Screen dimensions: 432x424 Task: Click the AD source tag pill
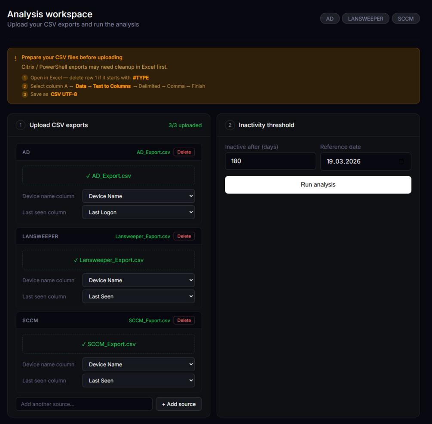click(x=330, y=18)
